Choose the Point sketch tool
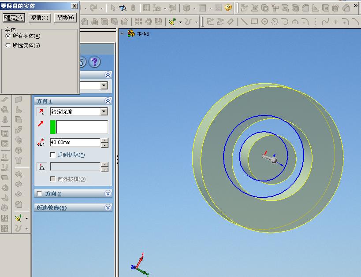 335,22
